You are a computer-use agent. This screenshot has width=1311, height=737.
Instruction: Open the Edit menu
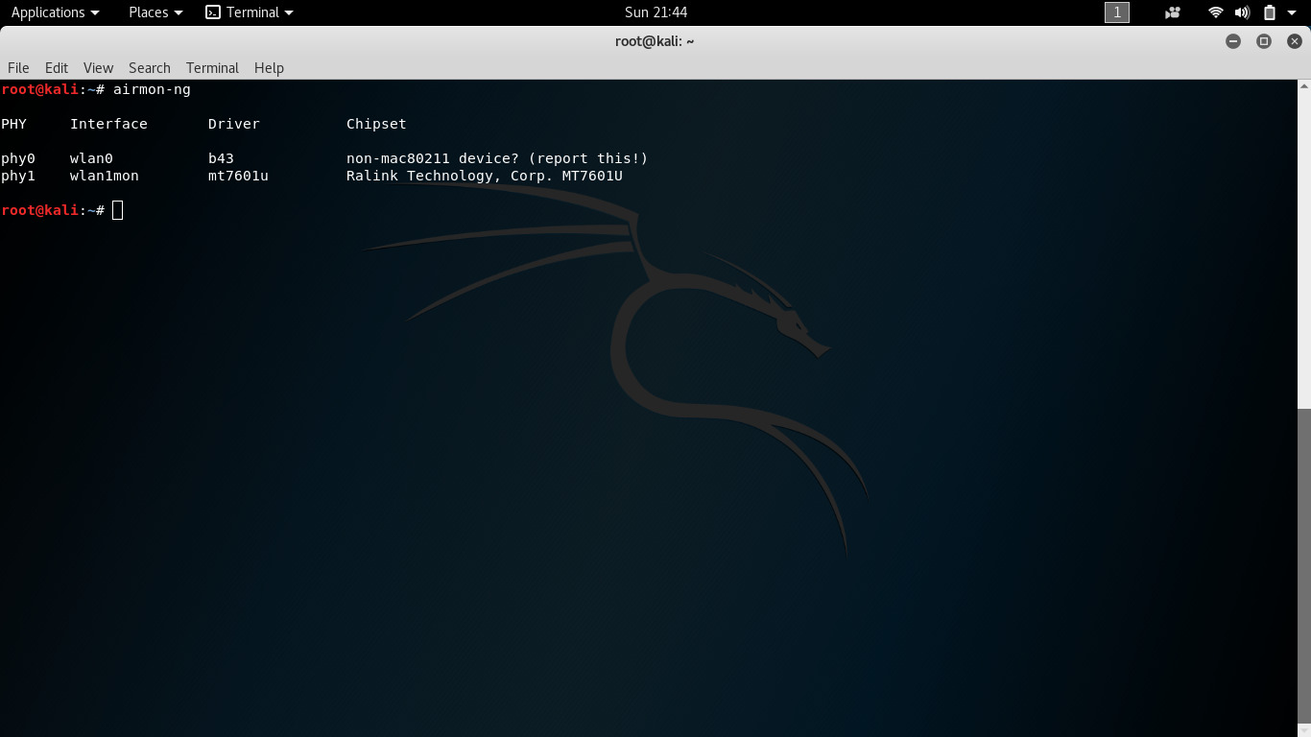(57, 67)
